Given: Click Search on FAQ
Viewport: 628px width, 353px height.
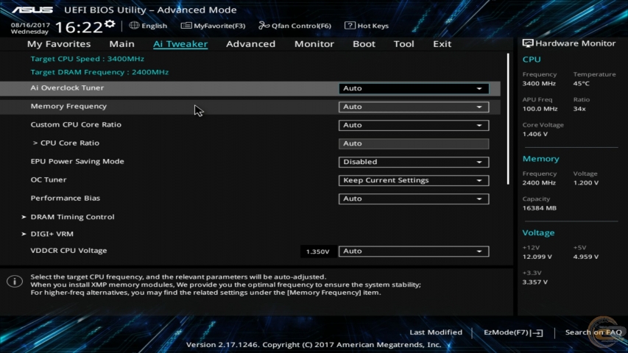Looking at the screenshot, I should tap(593, 332).
